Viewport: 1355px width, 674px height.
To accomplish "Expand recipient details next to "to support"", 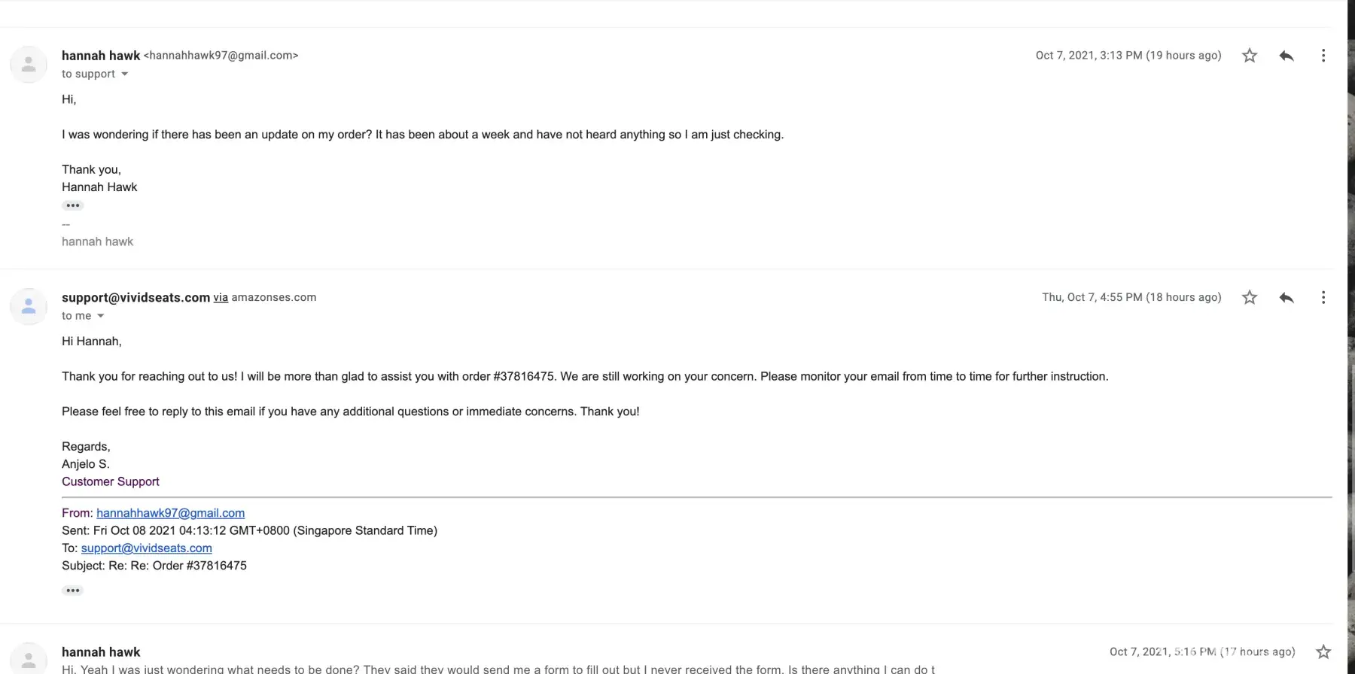I will (x=125, y=74).
